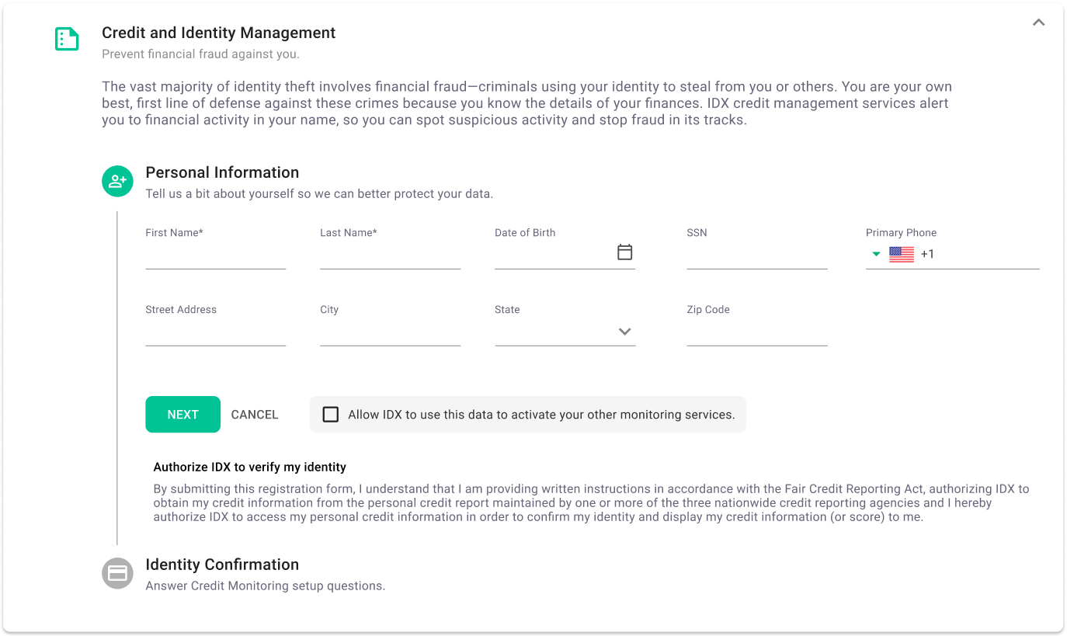Viewport: 1067px width, 636px height.
Task: Collapse the Credit and Identity Management section
Action: pos(1038,23)
